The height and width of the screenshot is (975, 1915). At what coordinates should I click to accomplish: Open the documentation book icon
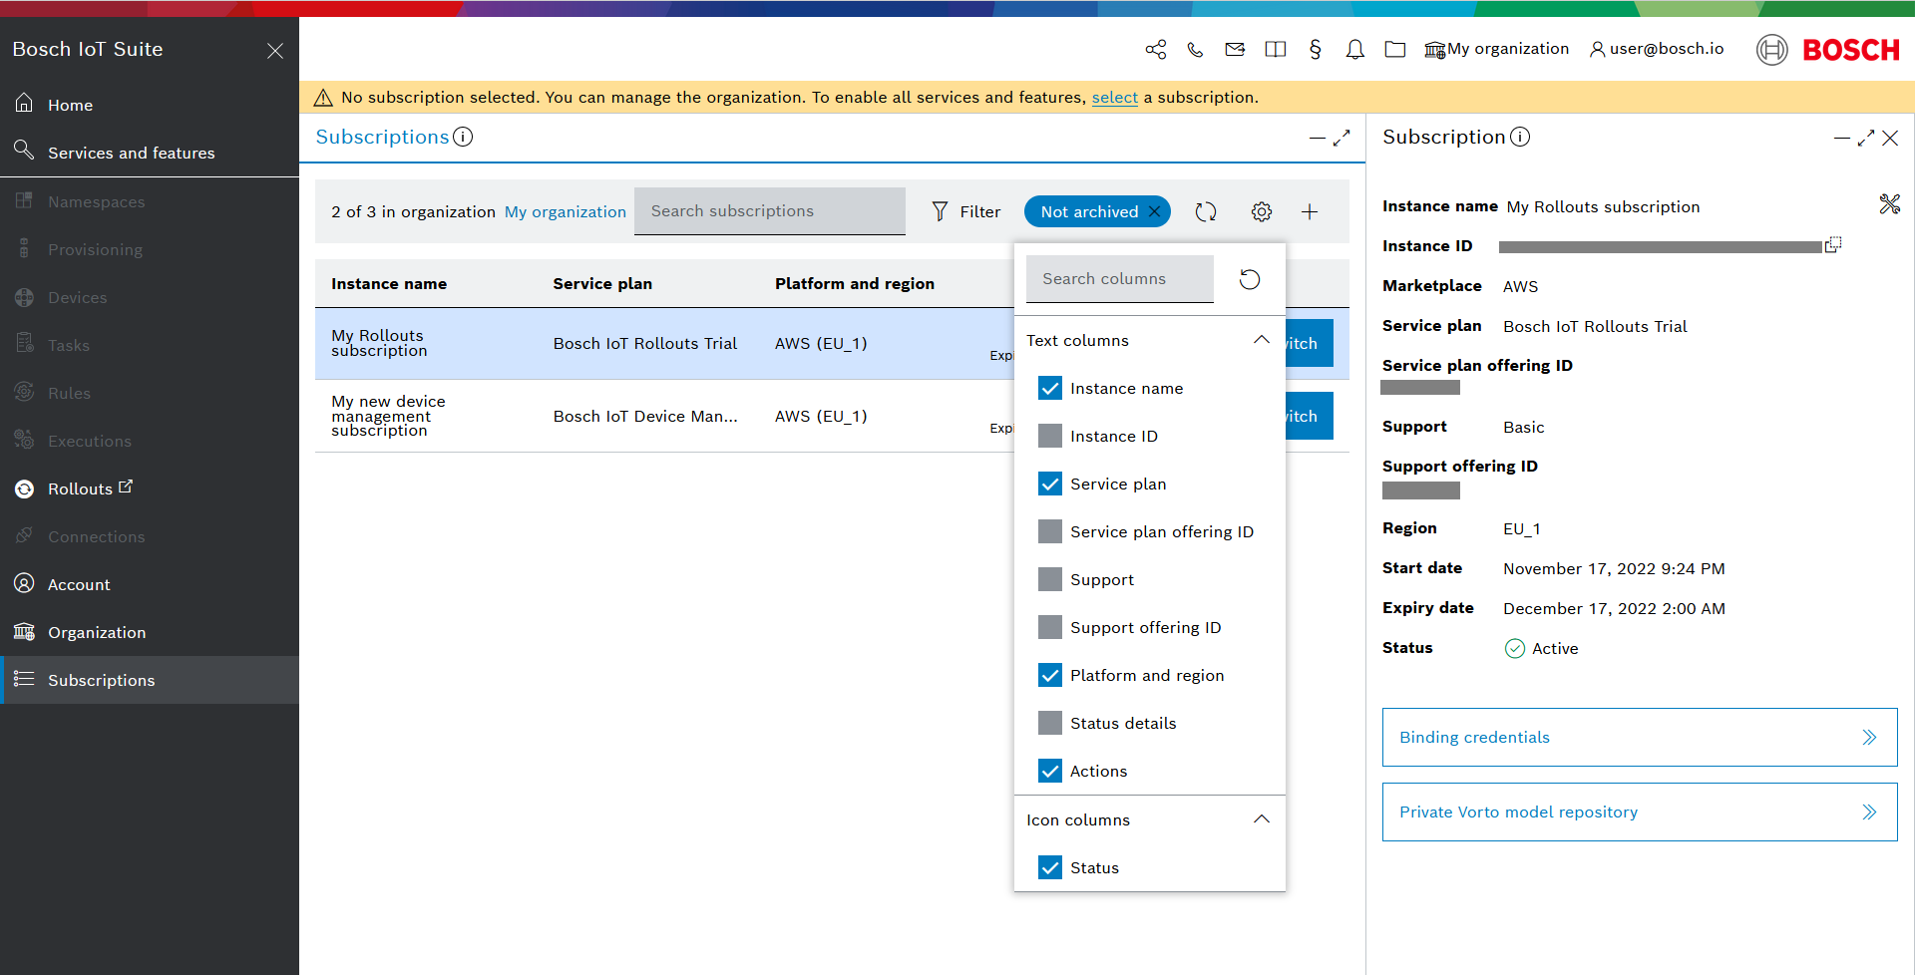(x=1275, y=49)
